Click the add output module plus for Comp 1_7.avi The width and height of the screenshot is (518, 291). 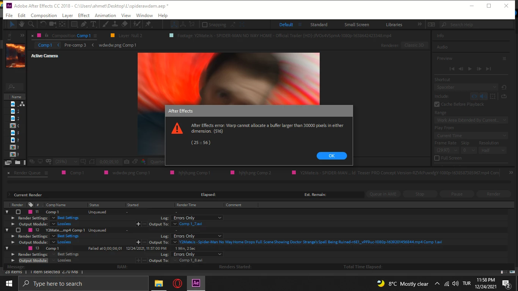tap(138, 224)
